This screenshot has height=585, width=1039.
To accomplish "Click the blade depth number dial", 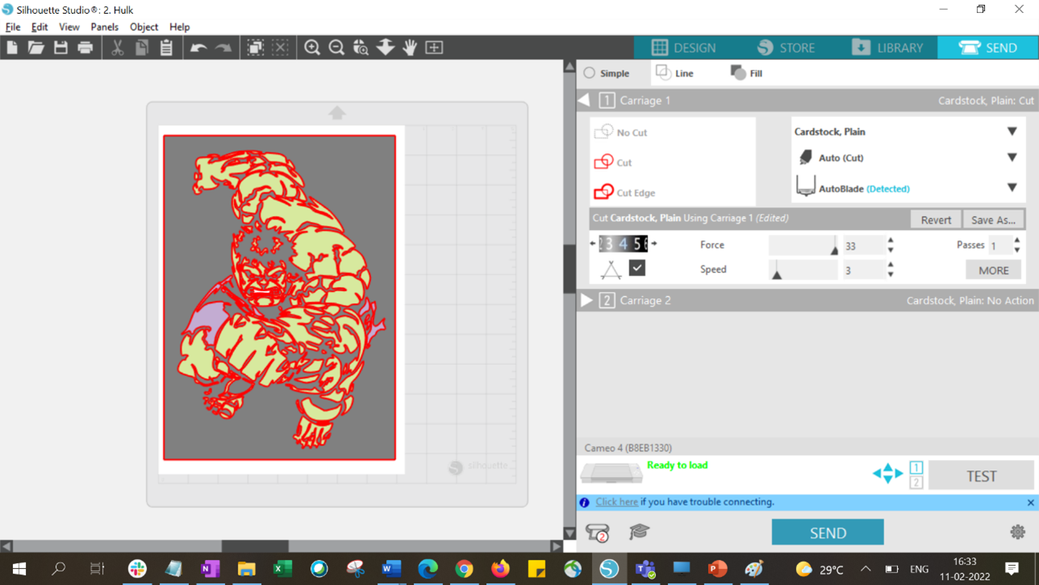I will [x=623, y=244].
